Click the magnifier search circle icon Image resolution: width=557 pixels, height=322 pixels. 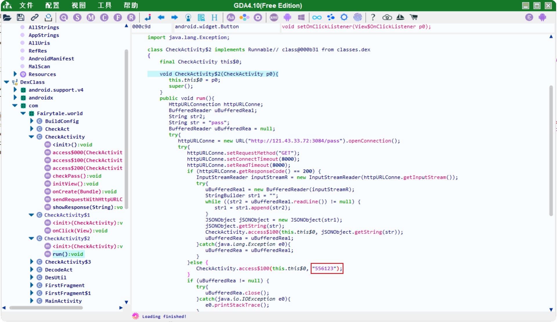(64, 17)
